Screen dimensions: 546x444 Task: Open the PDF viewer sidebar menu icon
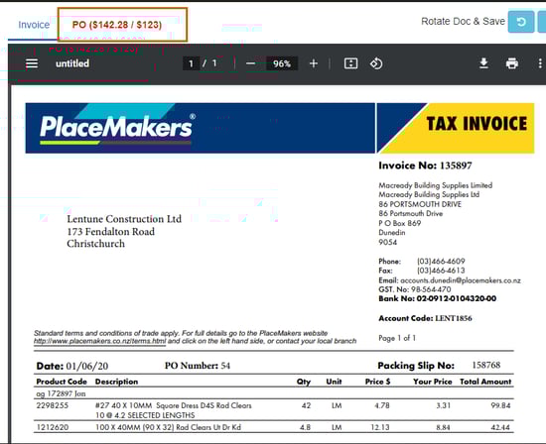click(32, 63)
